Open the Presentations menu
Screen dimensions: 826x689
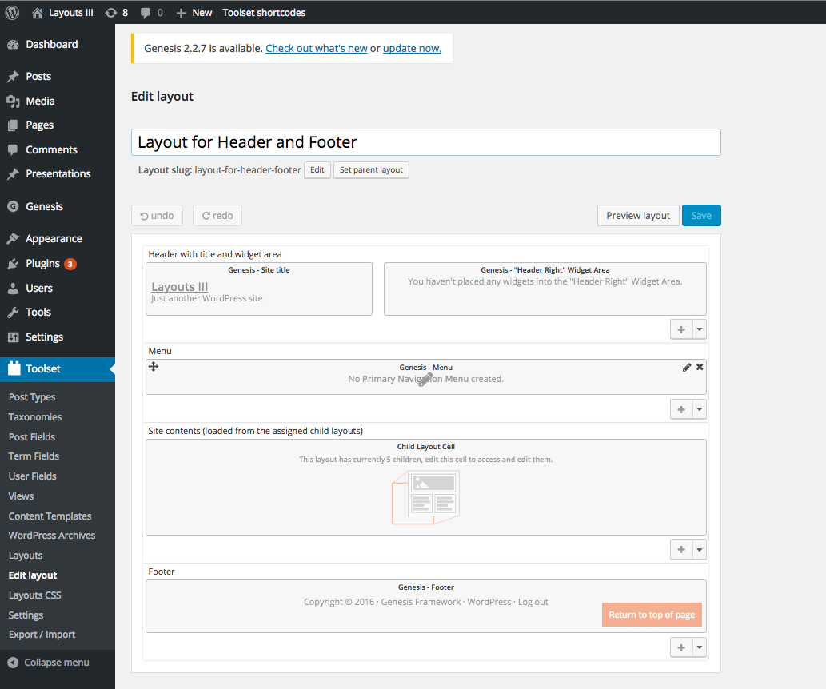(x=58, y=173)
